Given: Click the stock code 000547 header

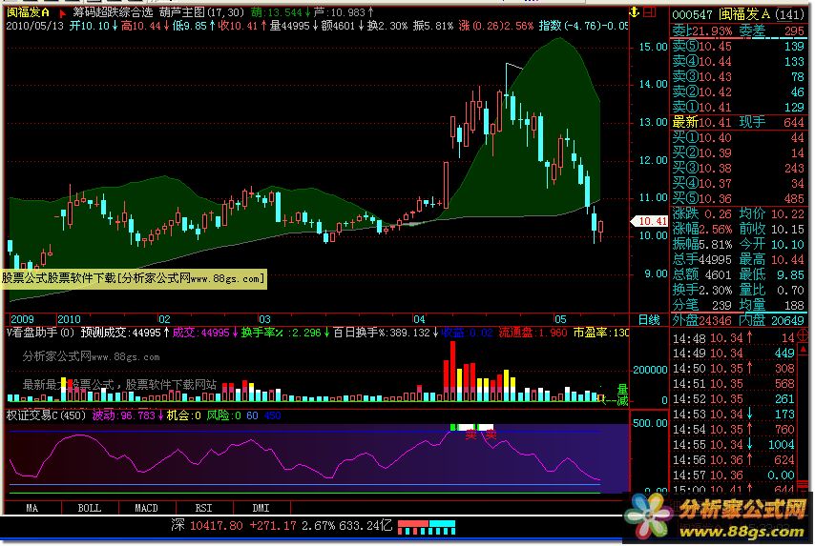Looking at the screenshot, I should click(x=692, y=14).
